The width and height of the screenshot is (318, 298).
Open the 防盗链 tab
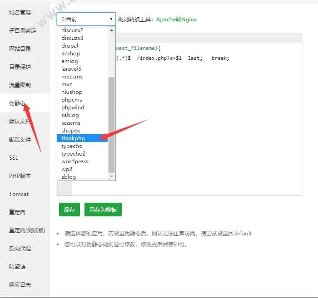pos(17,267)
